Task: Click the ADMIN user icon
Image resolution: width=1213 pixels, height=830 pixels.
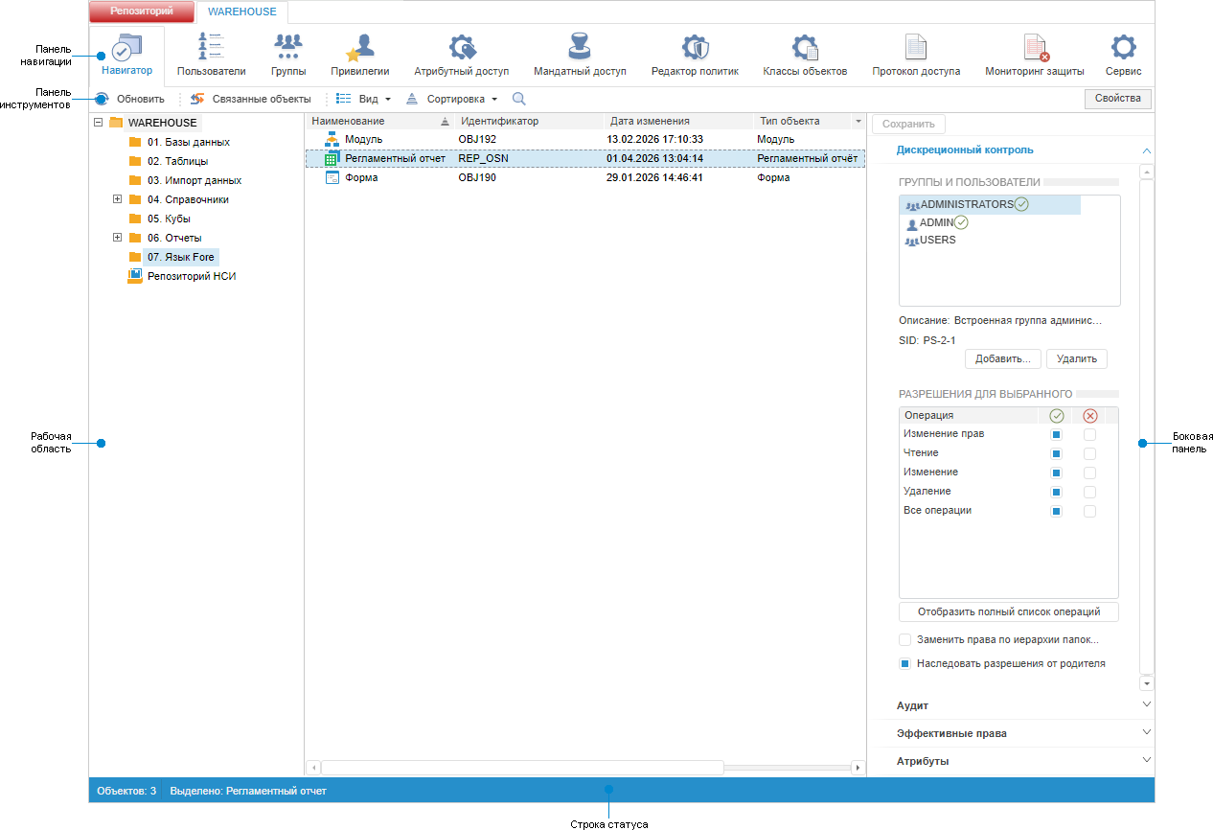Action: 912,223
